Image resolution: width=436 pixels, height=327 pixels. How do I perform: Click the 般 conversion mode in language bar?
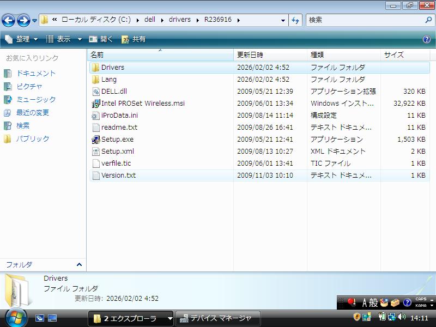373,302
